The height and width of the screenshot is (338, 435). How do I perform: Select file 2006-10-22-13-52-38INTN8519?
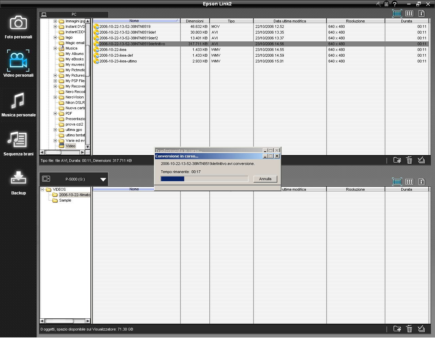point(125,26)
